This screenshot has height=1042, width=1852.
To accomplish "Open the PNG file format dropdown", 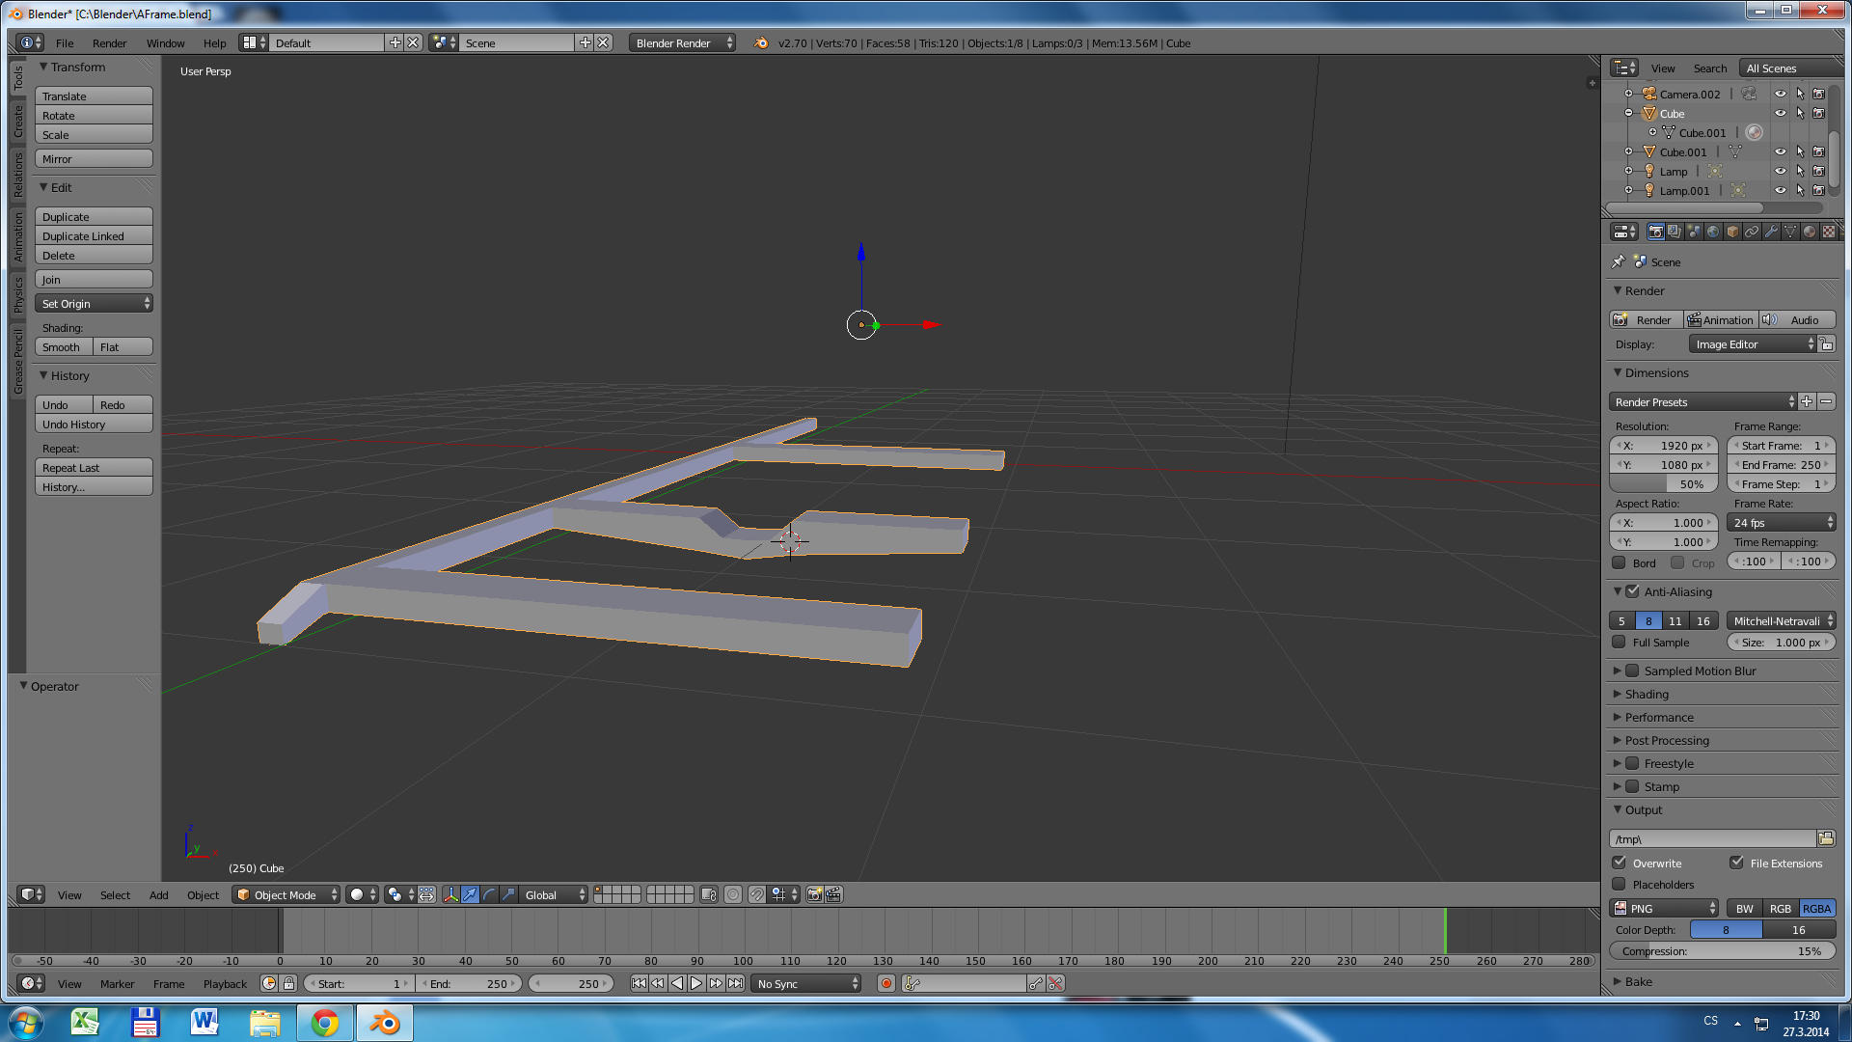I will tap(1664, 908).
